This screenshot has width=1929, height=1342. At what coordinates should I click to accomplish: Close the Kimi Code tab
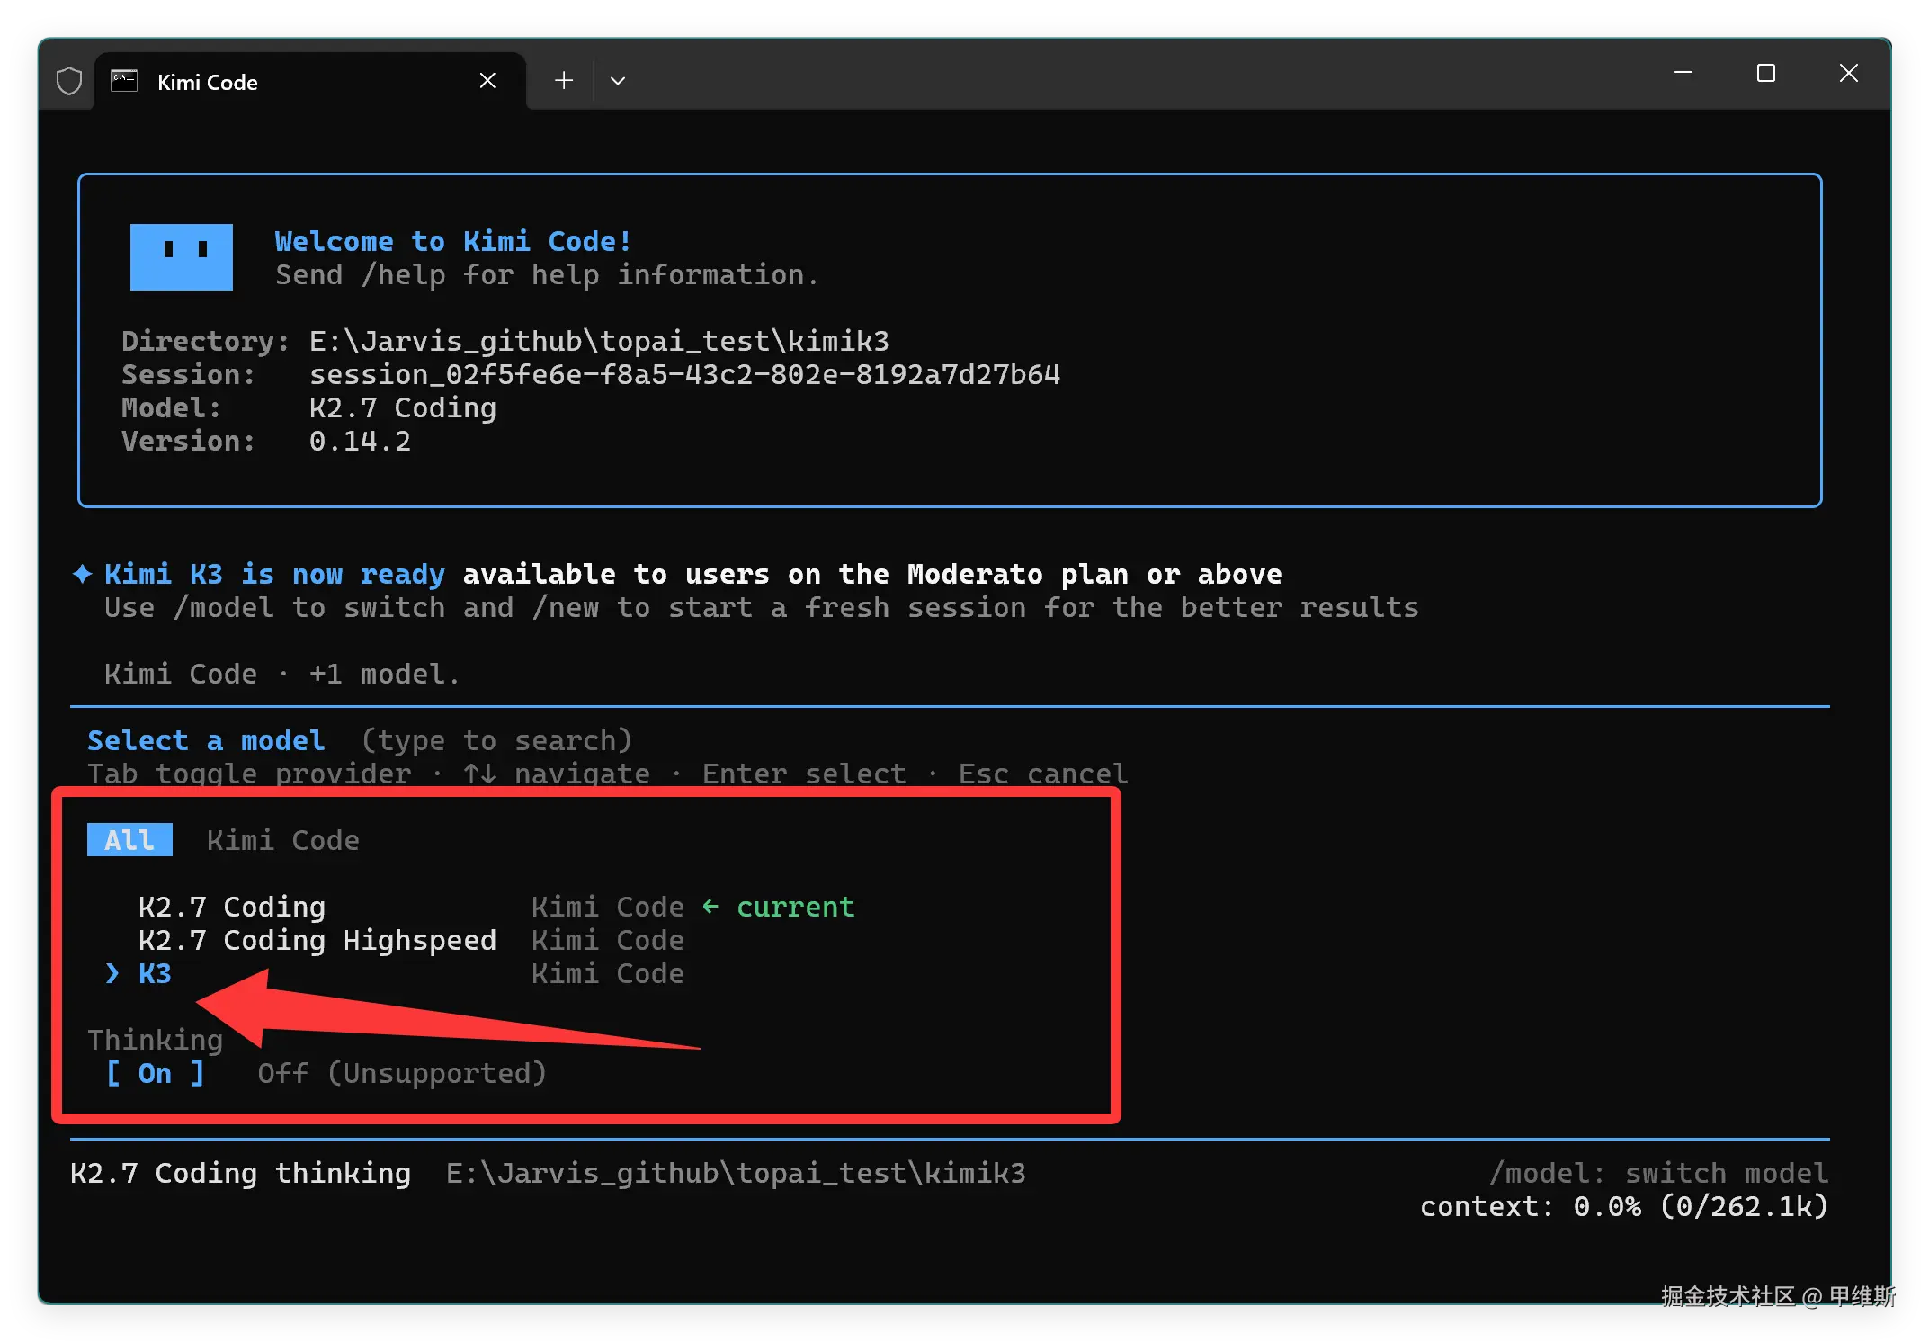(x=487, y=81)
